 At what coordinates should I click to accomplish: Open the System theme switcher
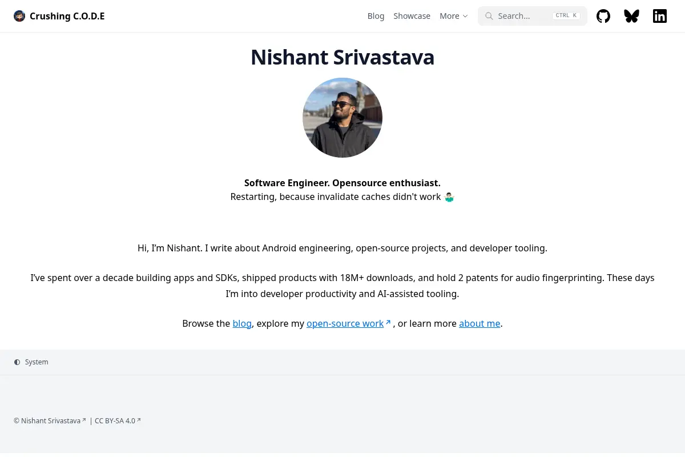point(31,362)
